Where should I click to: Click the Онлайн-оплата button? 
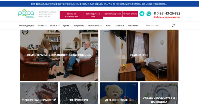tap(130, 14)
